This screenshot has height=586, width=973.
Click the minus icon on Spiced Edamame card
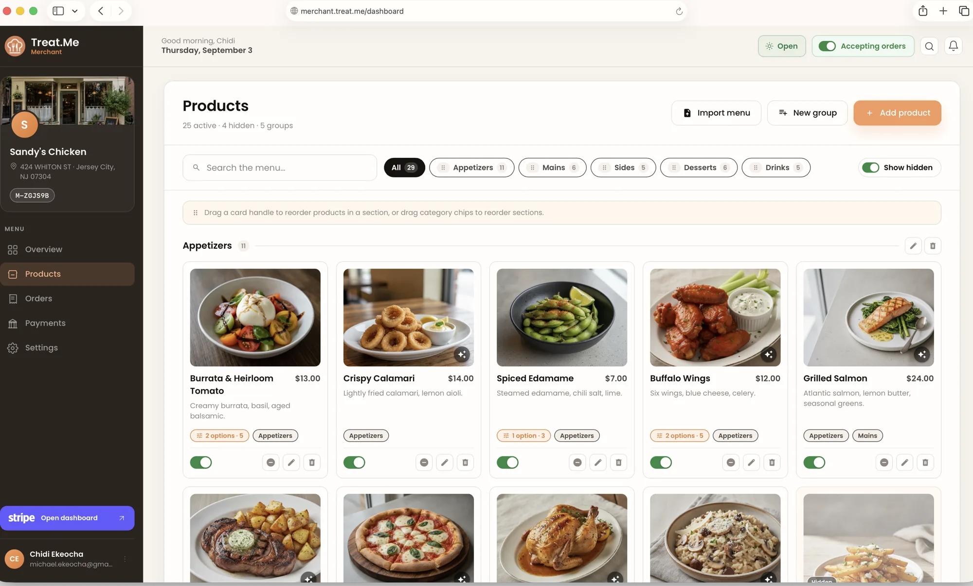(577, 463)
